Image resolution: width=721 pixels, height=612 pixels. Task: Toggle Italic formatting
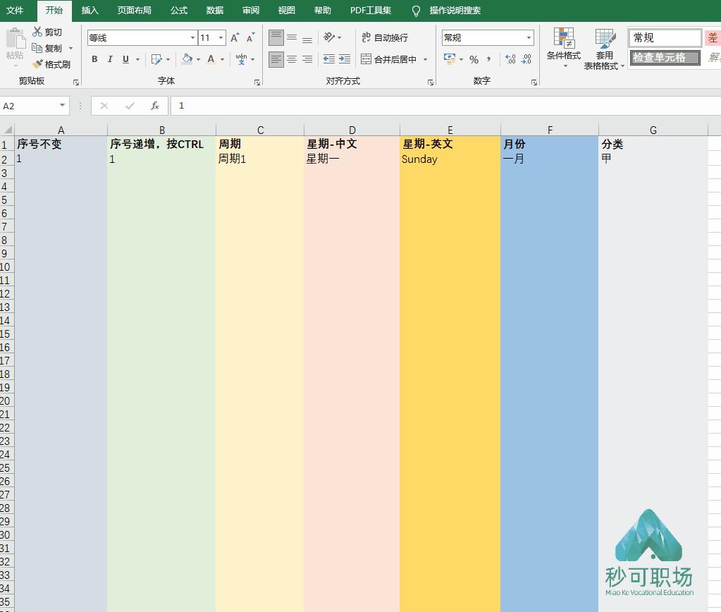click(111, 59)
